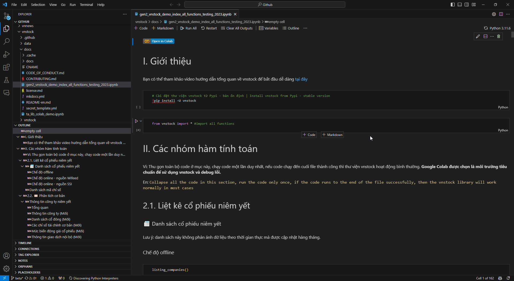This screenshot has width=514, height=281.
Task: Open the Run and Debug view
Action: coord(6,54)
